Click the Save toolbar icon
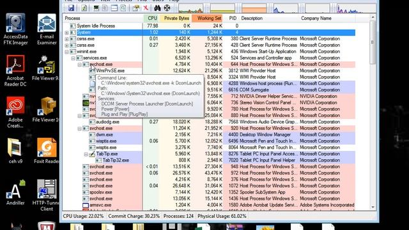Screen dimensions: 409x230 [71, 8]
